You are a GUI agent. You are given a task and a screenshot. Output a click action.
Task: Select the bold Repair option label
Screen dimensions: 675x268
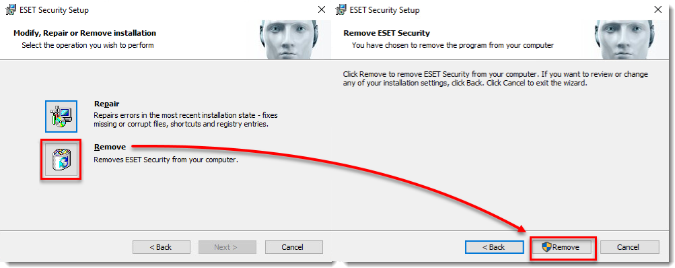coord(106,104)
